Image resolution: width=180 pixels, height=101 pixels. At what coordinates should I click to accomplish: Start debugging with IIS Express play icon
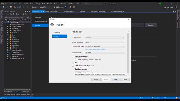click(x=55, y=7)
